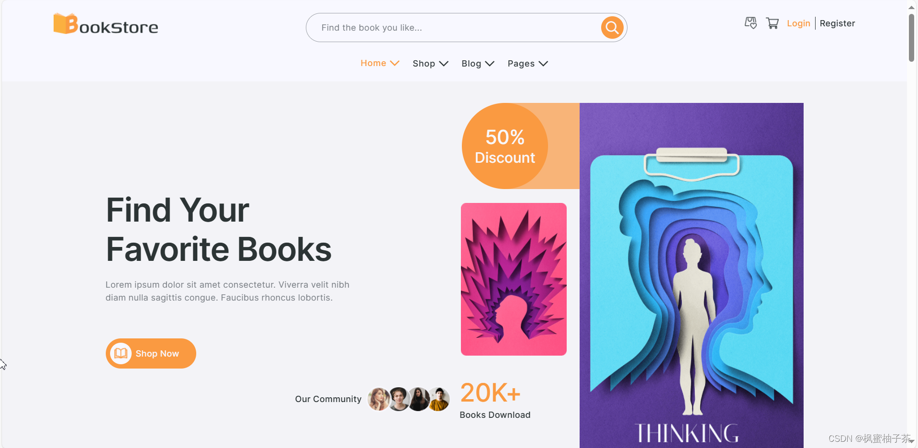Viewport: 918px width, 448px height.
Task: Open the wishlist heart-book icon
Action: 750,23
